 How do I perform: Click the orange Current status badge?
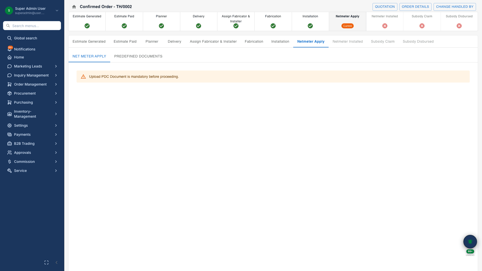click(347, 26)
